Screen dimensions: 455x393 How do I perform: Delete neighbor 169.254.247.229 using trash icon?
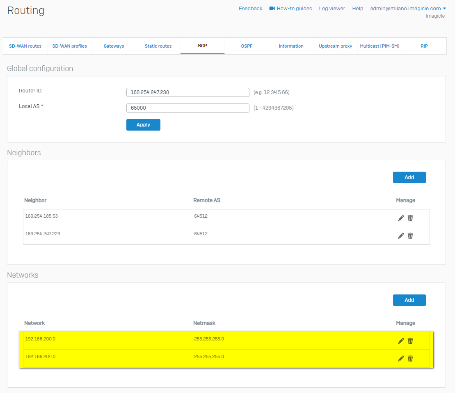(x=410, y=236)
